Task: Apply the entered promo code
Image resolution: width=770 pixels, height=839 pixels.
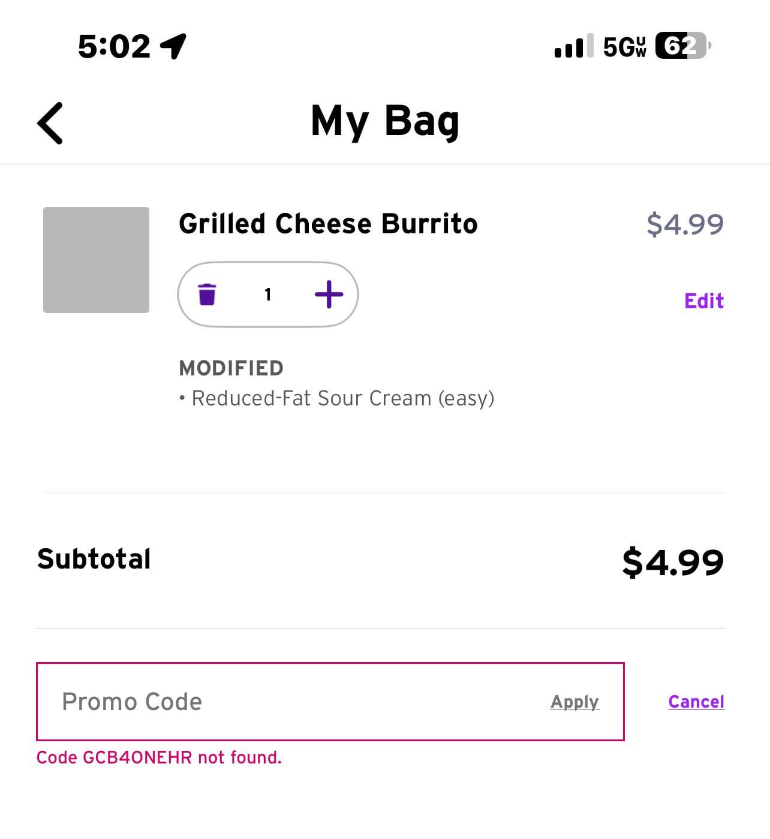Action: coord(575,702)
